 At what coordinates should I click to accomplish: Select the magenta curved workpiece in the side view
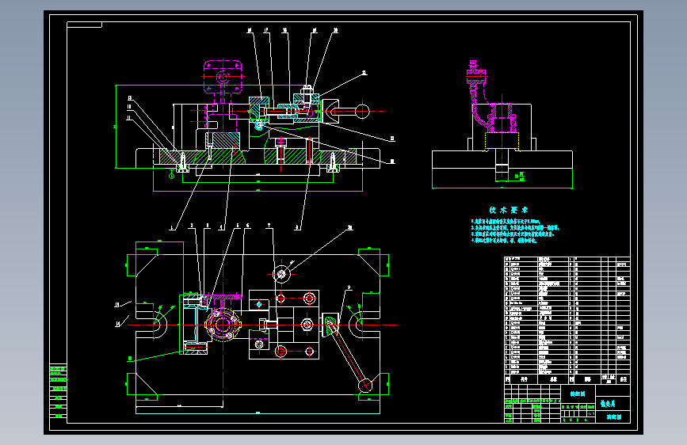point(490,97)
